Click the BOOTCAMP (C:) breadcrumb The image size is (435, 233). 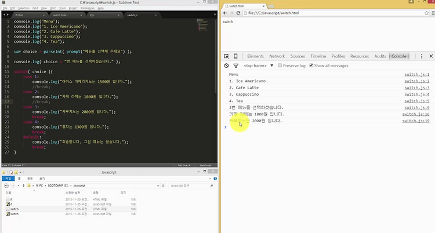pyautogui.click(x=58, y=185)
